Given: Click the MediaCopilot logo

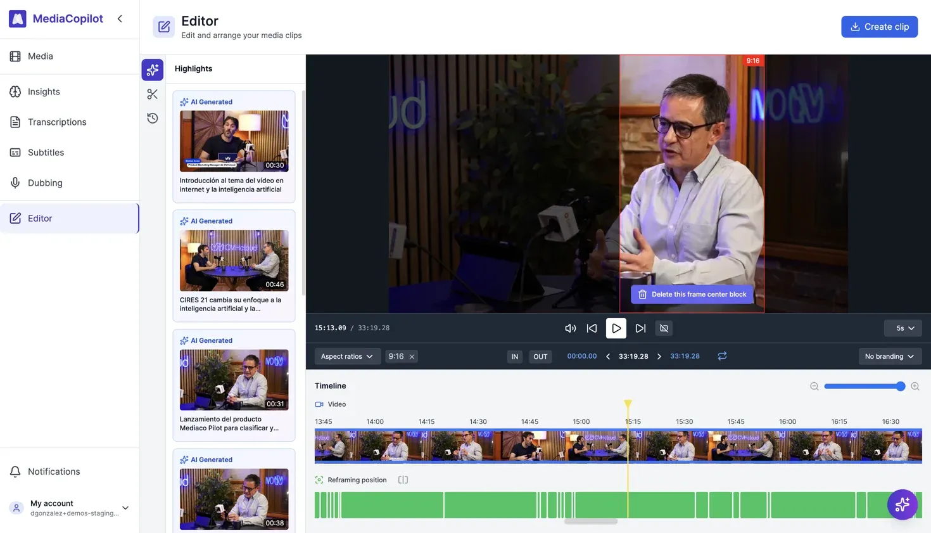Looking at the screenshot, I should tap(18, 18).
